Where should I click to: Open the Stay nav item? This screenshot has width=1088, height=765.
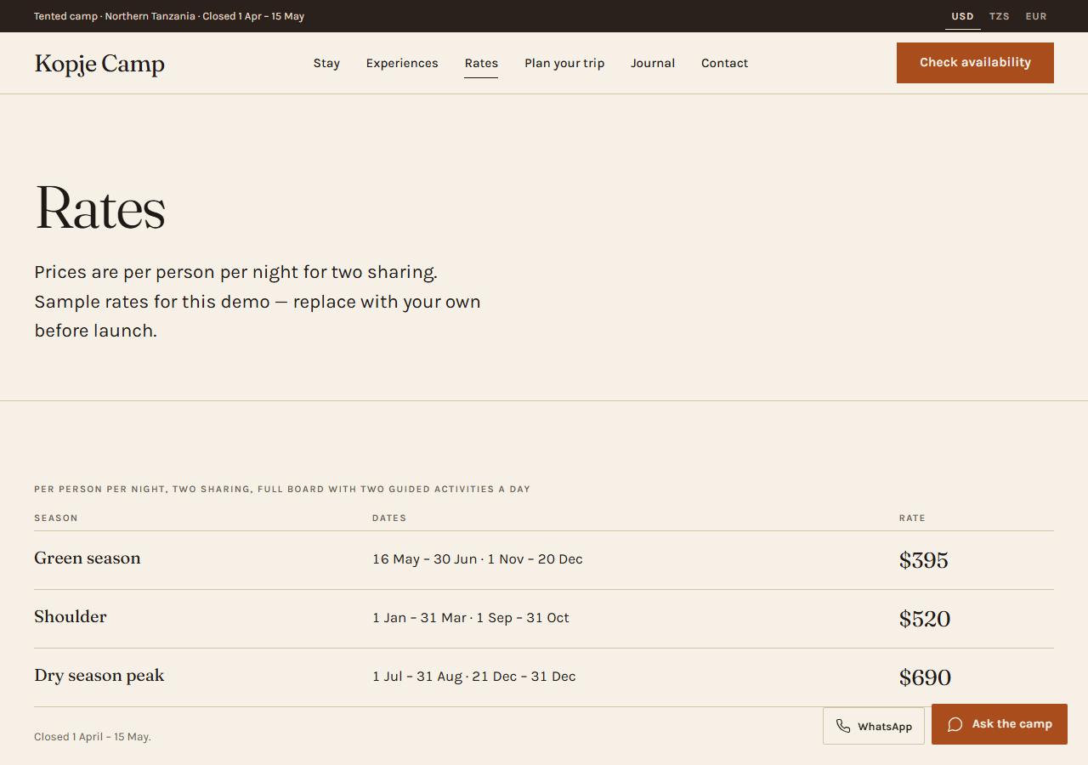(x=326, y=63)
